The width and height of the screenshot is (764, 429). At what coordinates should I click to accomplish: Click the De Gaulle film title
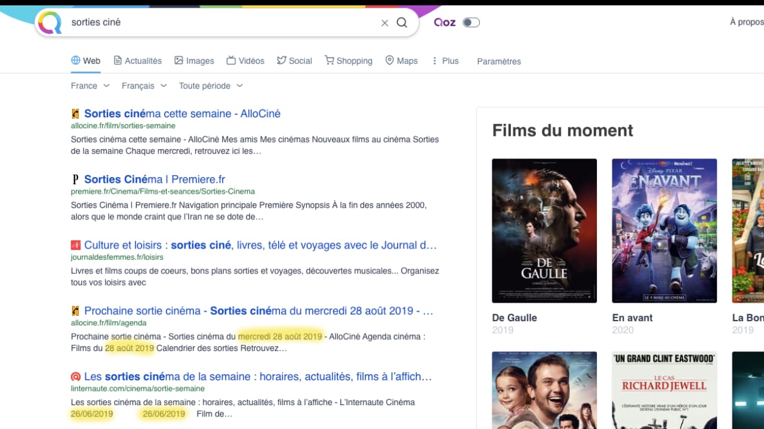(514, 318)
